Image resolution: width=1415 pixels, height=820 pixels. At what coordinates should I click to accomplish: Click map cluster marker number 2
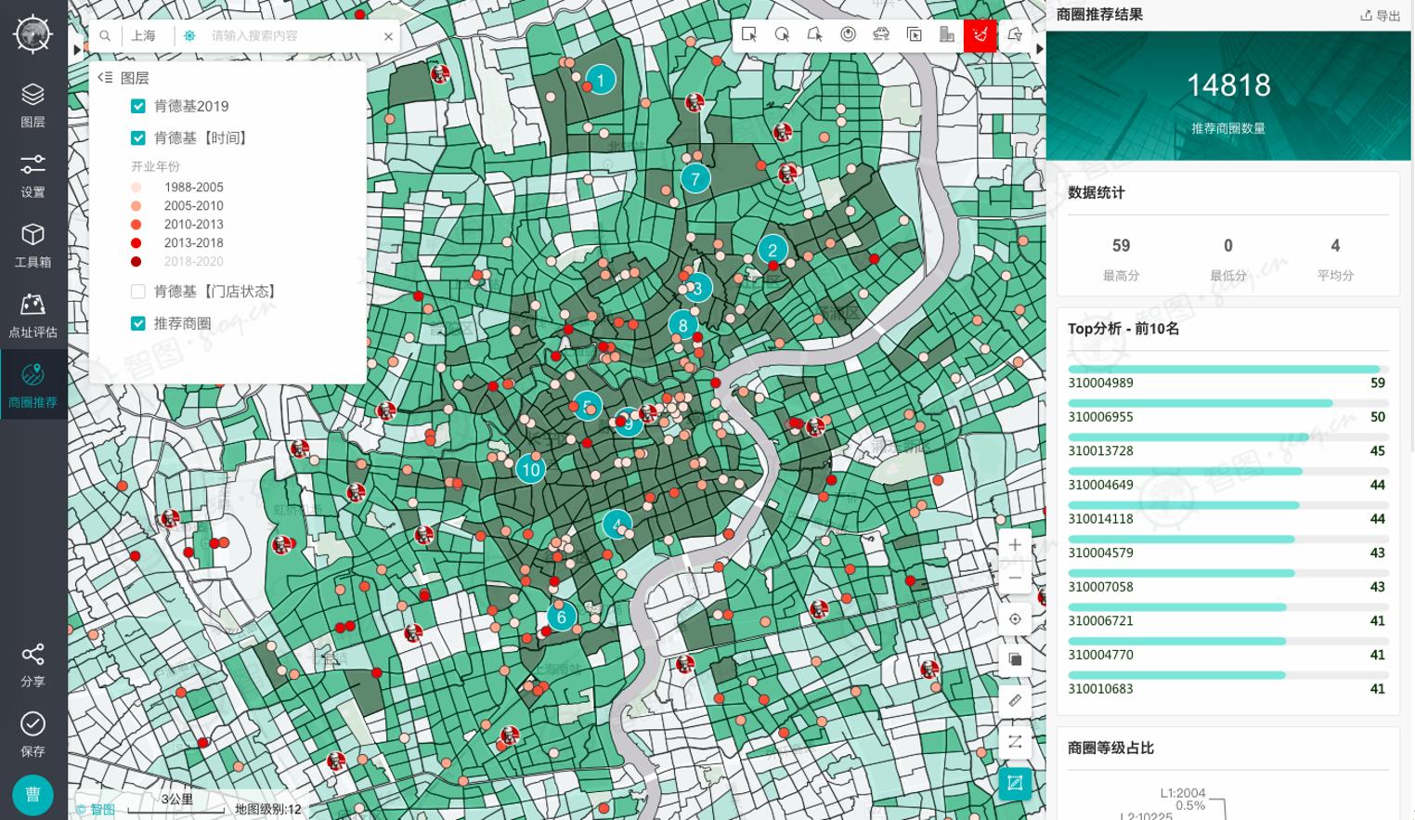pos(772,250)
